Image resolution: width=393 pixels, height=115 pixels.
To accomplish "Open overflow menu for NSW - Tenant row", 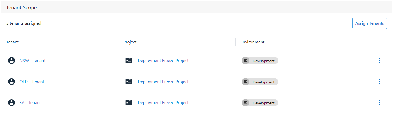I will (x=379, y=61).
